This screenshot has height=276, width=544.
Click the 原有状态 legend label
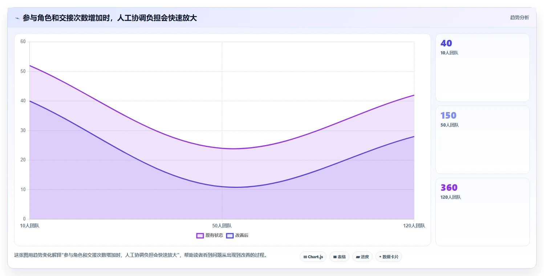214,235
